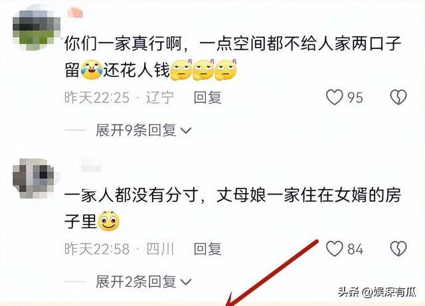Tap the smiling emoji after 子里
Viewport: 425px width, 306px height.
point(109,220)
